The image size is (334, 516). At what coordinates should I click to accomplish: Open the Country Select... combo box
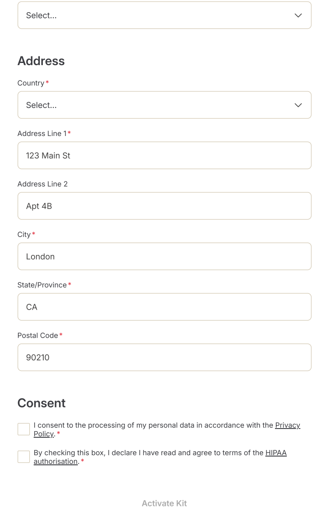(x=157, y=105)
